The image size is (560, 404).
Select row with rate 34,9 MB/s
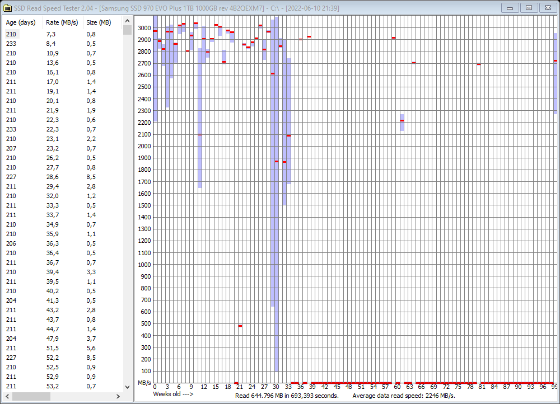click(x=63, y=224)
